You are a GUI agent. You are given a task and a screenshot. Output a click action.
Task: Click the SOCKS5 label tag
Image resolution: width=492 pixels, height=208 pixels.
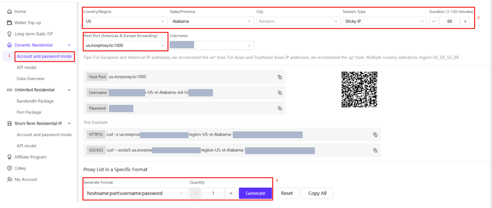coord(95,150)
